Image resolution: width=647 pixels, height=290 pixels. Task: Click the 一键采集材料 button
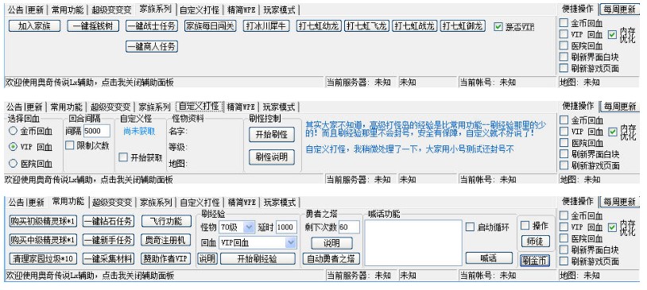(x=109, y=259)
